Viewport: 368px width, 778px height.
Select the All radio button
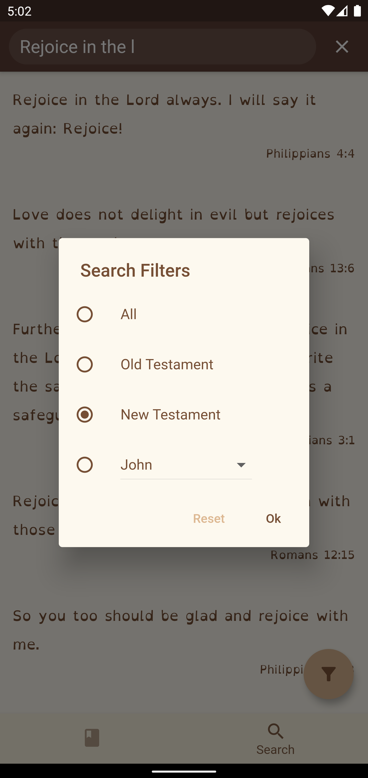pos(84,314)
